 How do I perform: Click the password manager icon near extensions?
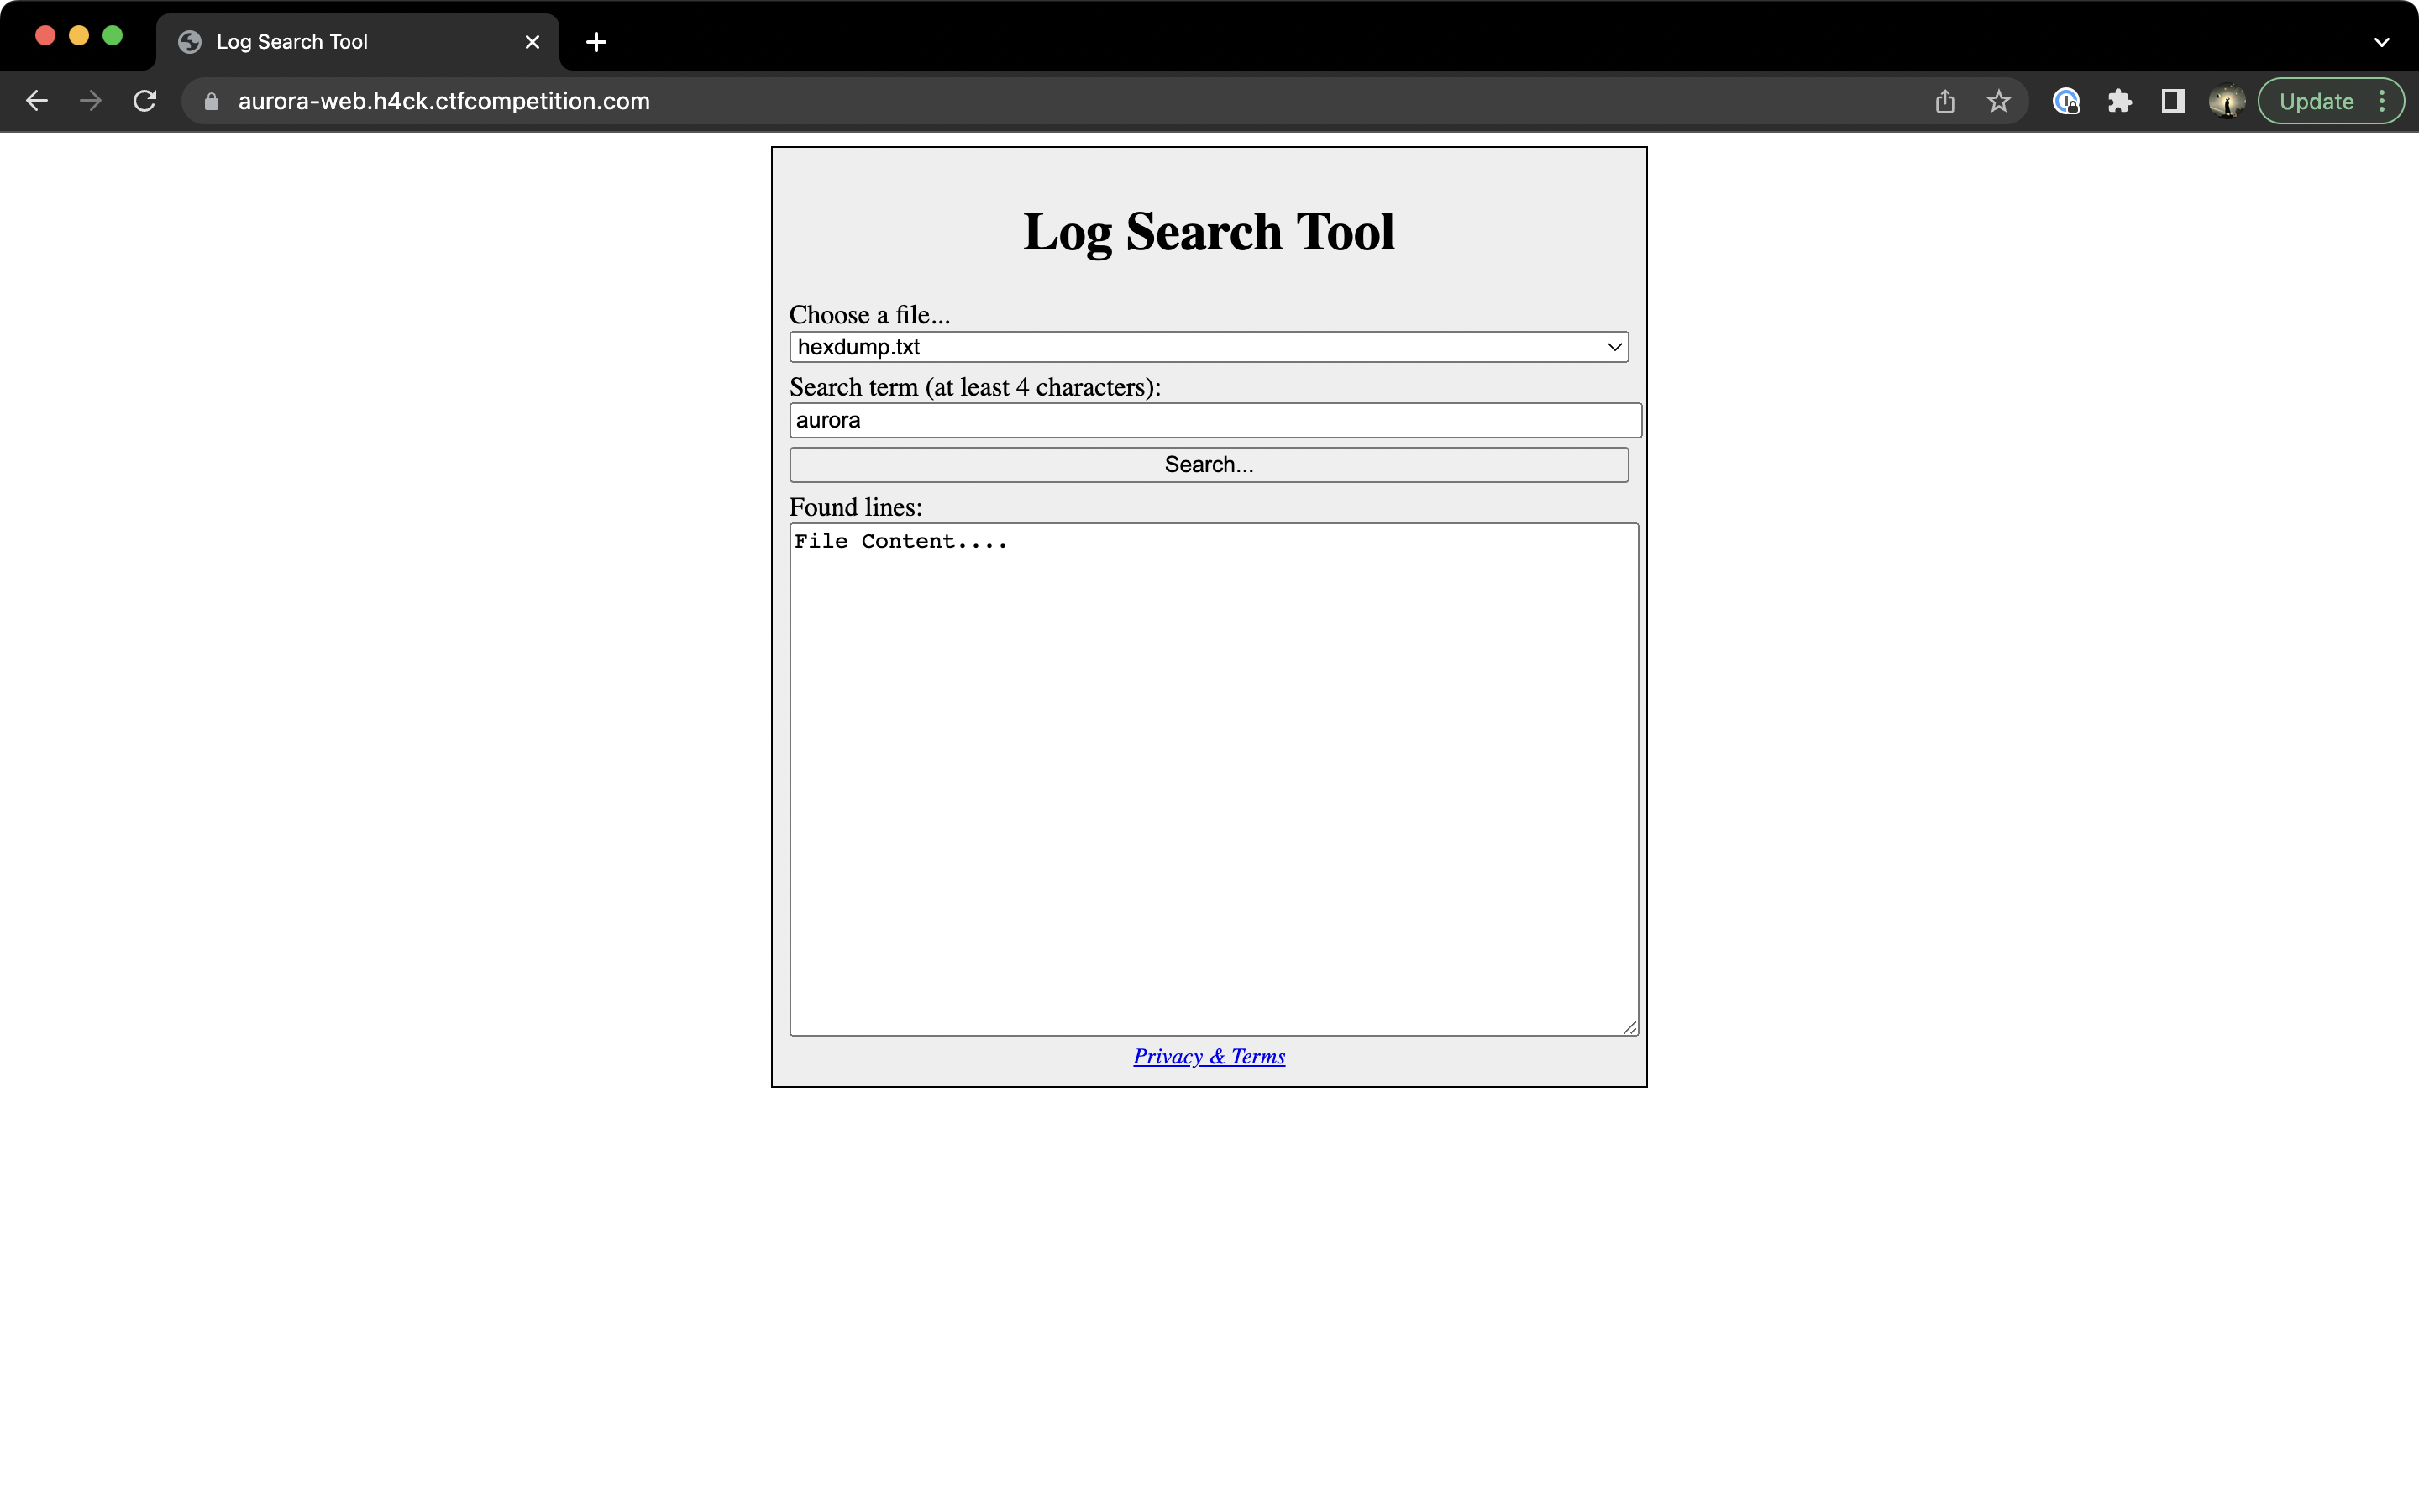2066,100
